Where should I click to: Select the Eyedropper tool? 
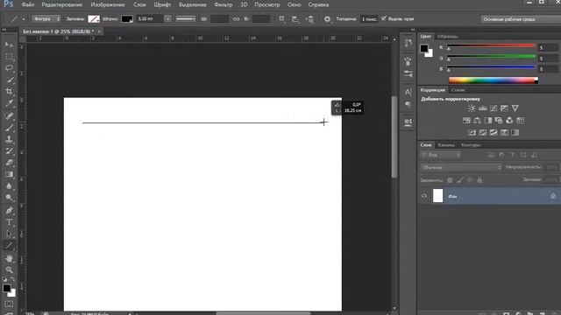point(10,103)
